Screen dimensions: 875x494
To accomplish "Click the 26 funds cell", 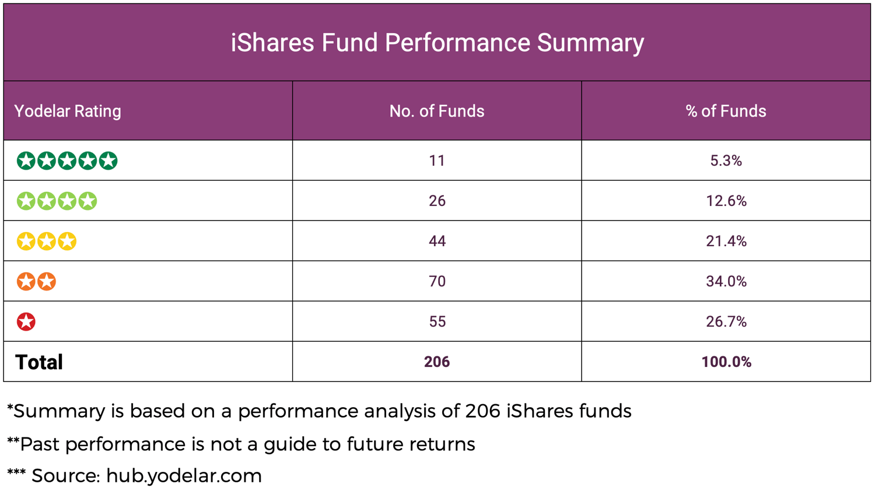I will (x=437, y=201).
